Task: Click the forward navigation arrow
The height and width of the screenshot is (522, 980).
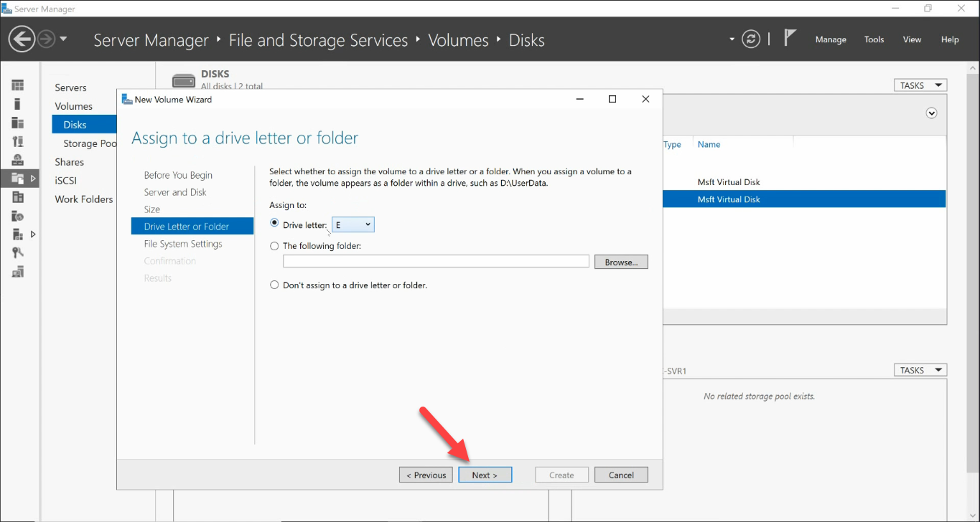Action: tap(47, 39)
